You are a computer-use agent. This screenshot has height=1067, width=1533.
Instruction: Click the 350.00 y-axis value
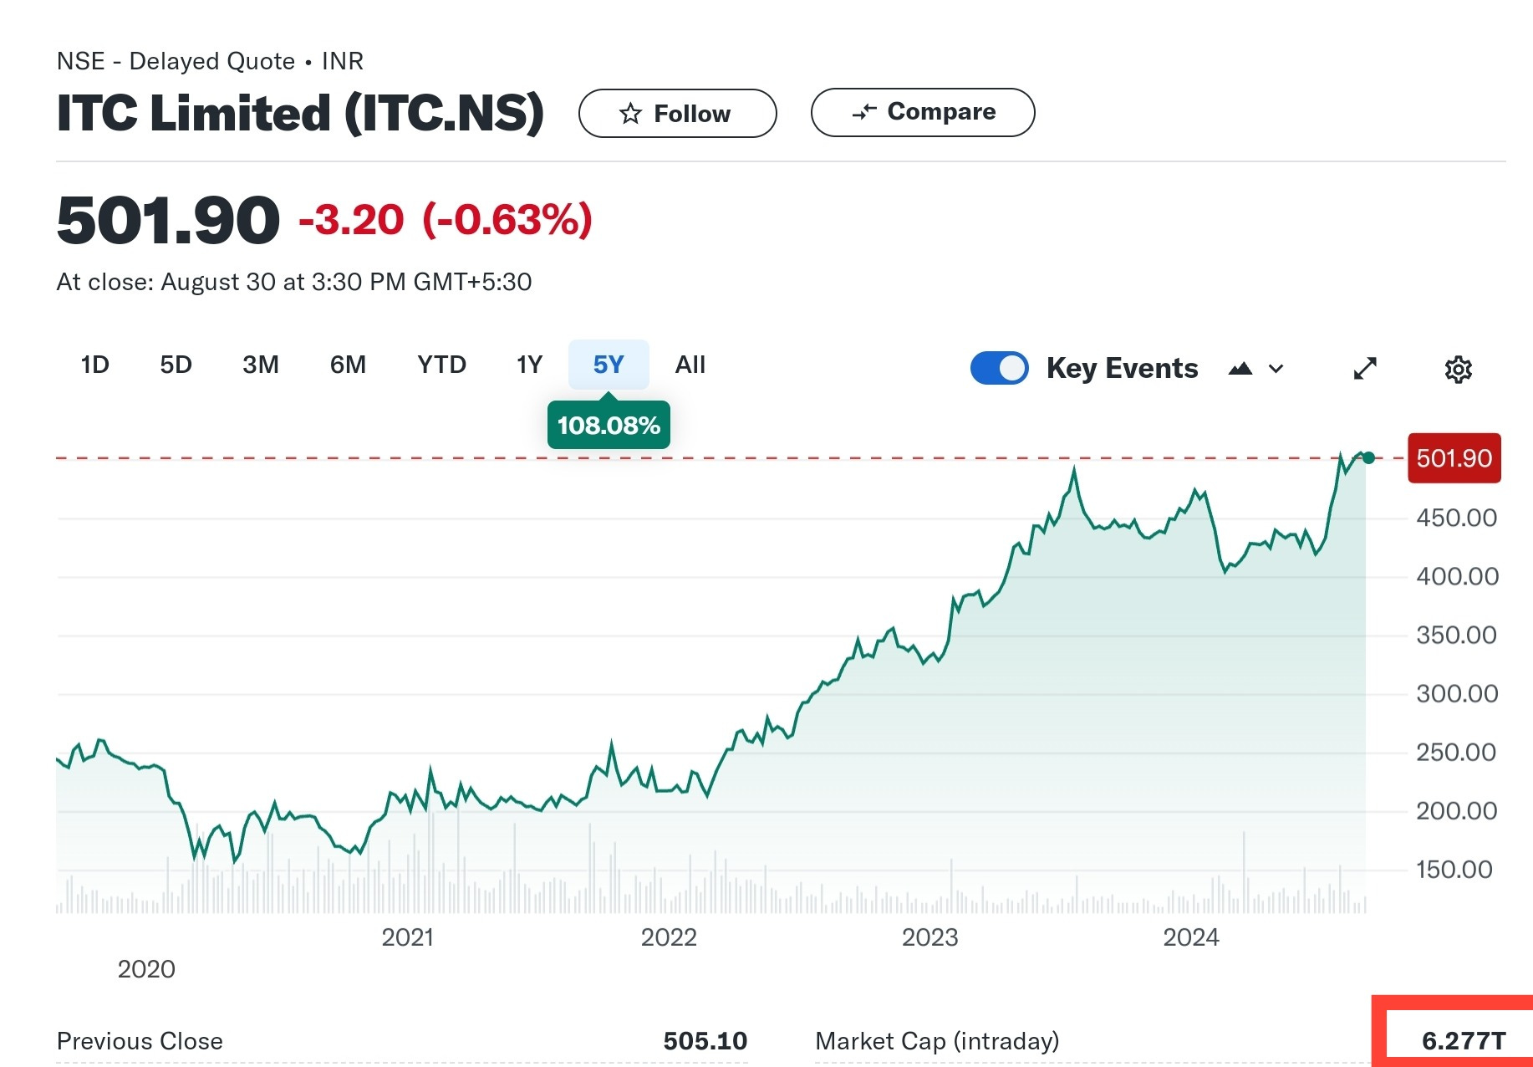[x=1457, y=635]
